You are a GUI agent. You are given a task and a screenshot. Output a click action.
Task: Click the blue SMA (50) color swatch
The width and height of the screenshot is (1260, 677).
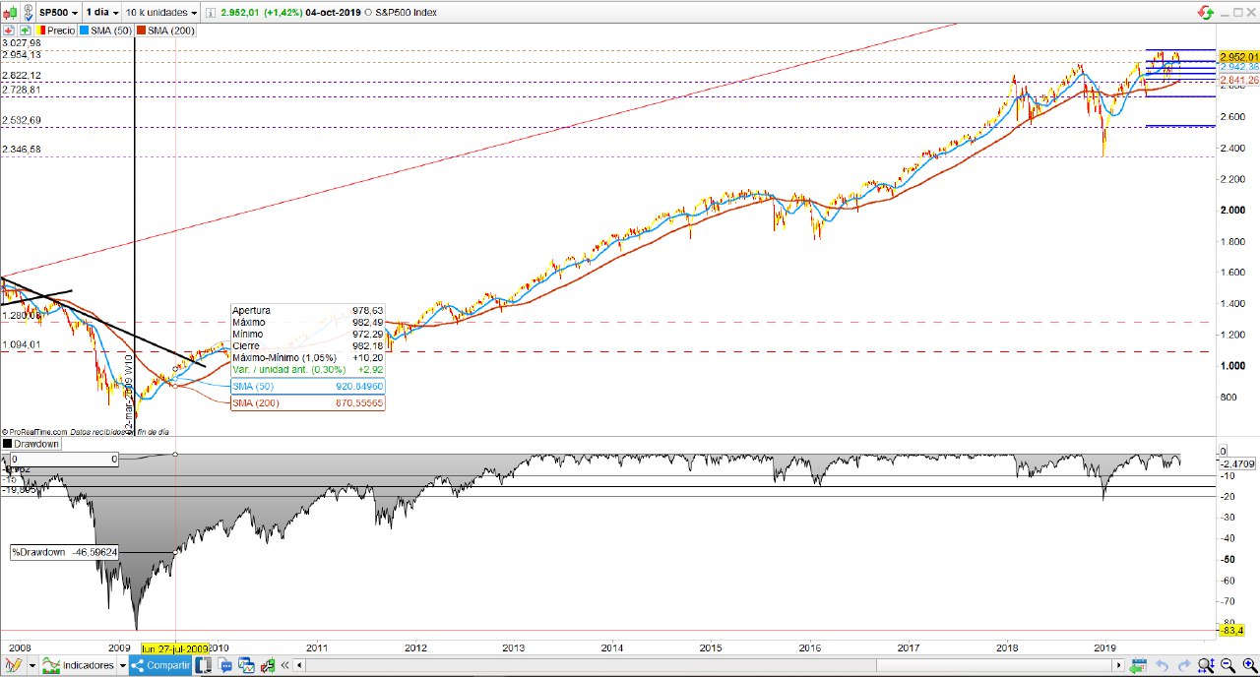pos(84,31)
